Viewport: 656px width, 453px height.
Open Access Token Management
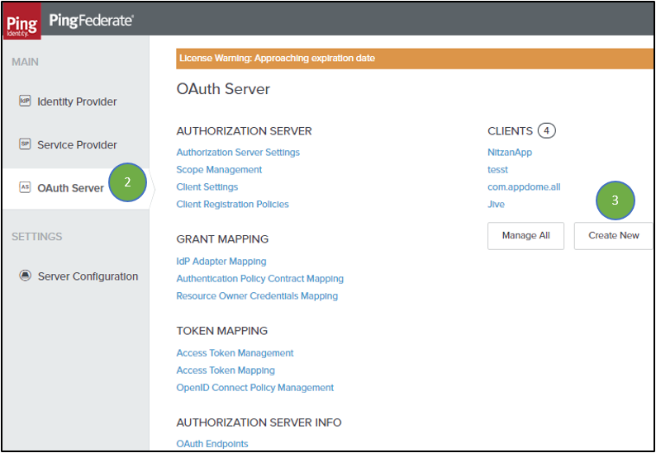235,353
